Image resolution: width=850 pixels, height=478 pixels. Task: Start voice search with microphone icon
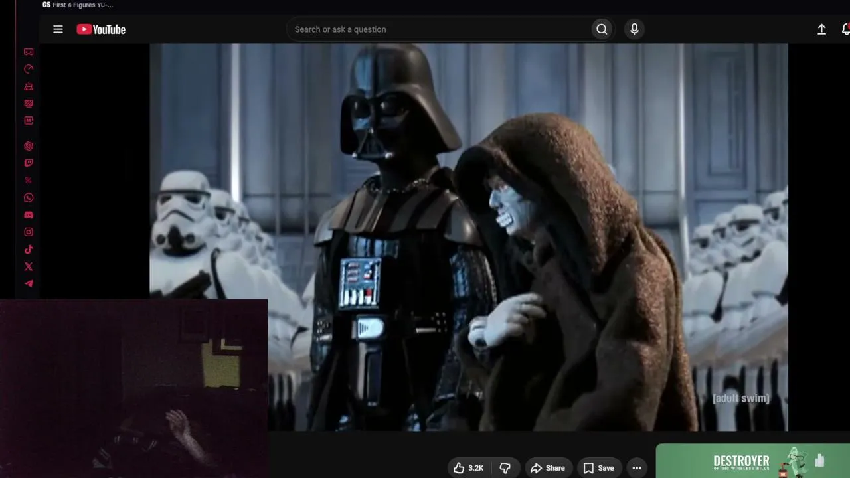click(x=634, y=29)
